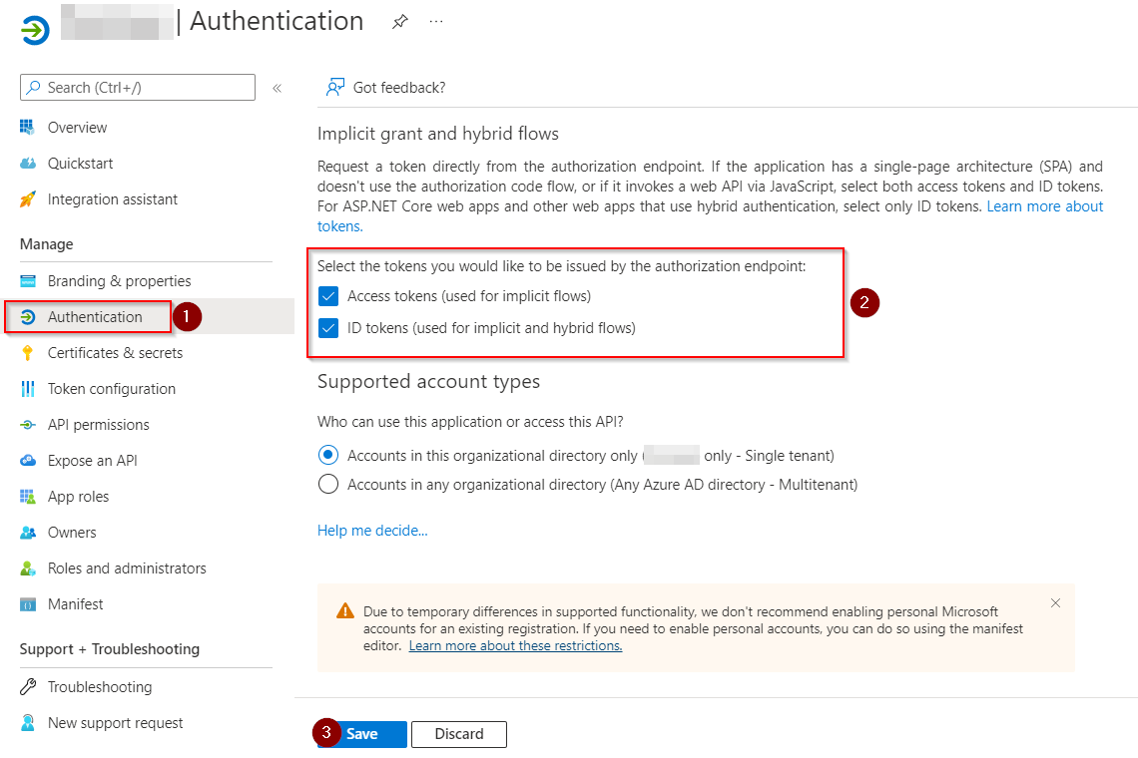
Task: Click the Token configuration icon
Action: click(x=28, y=389)
